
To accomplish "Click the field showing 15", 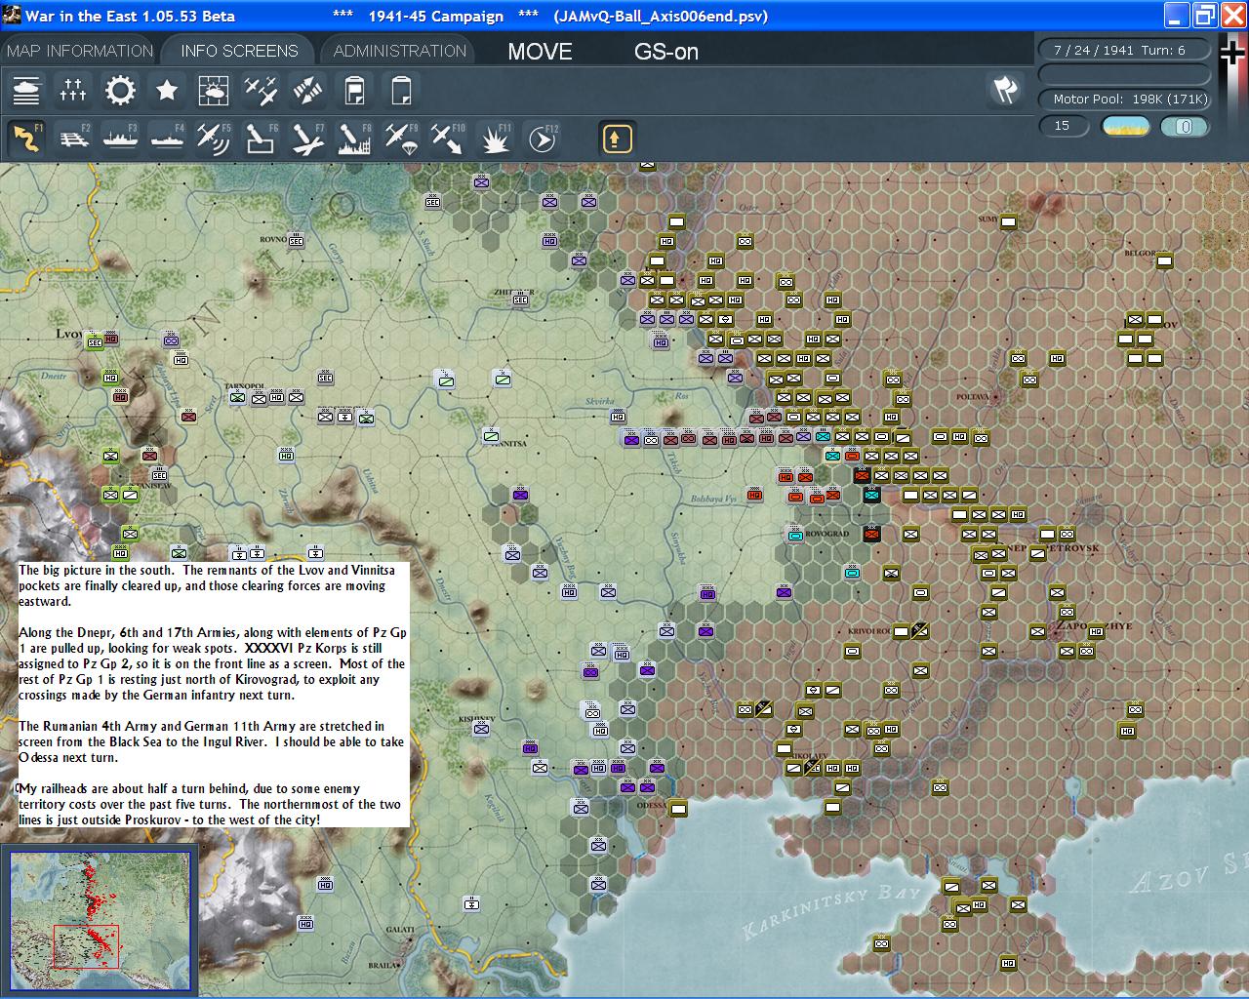I will (x=1064, y=126).
